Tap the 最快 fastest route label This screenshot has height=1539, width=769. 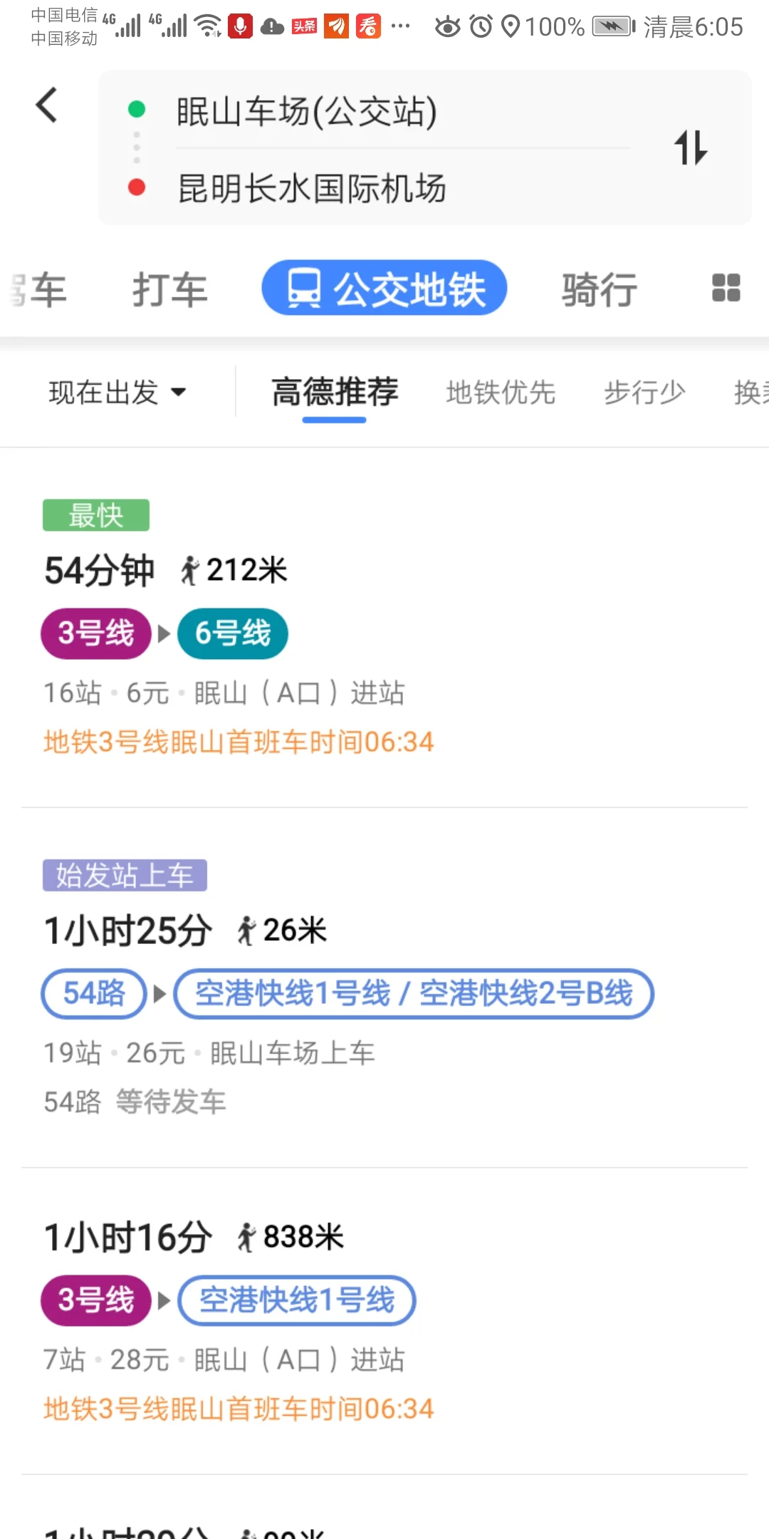pos(95,515)
